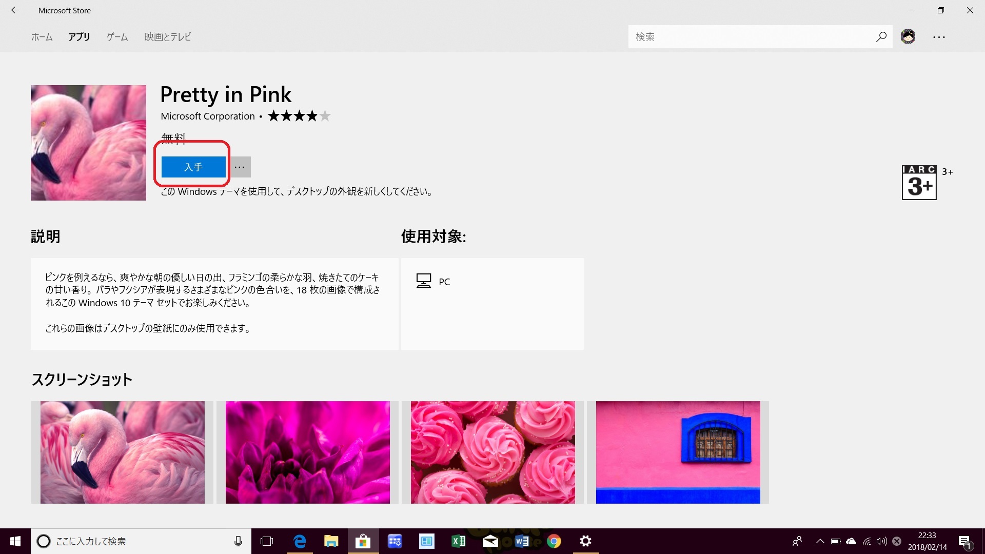
Task: Click the Pretty in Pink flamingo app image
Action: click(88, 143)
